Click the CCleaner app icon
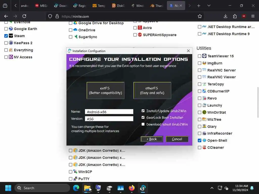Viewport: 259px width, 194px height. click(204, 147)
